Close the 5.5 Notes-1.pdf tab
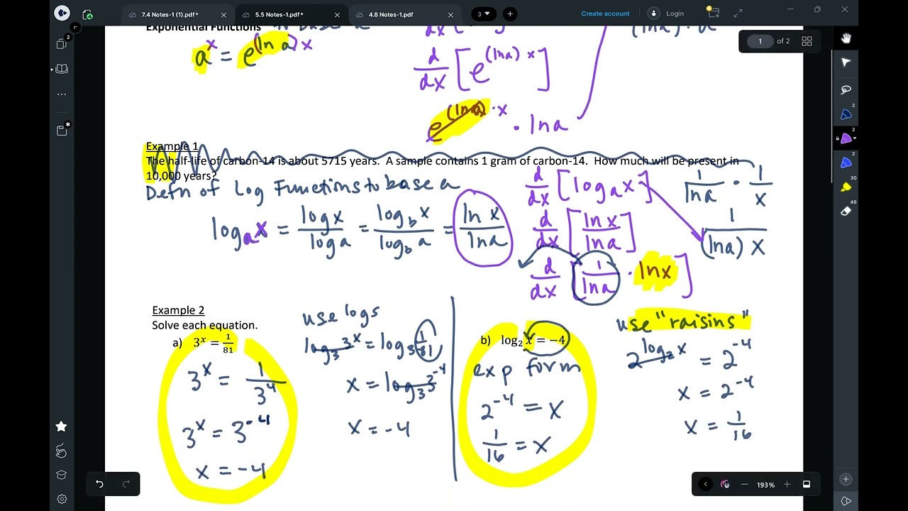The width and height of the screenshot is (908, 511). pos(337,14)
